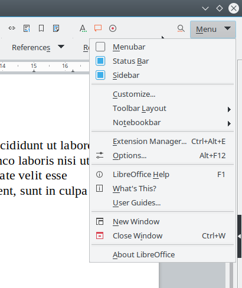Viewport: 242px width, 288px height.
Task: Click the Find and Replace magnifier icon
Action: pyautogui.click(x=181, y=28)
